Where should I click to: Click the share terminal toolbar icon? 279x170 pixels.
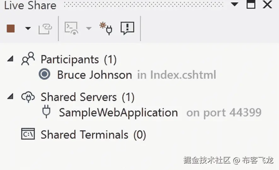[x=71, y=28]
